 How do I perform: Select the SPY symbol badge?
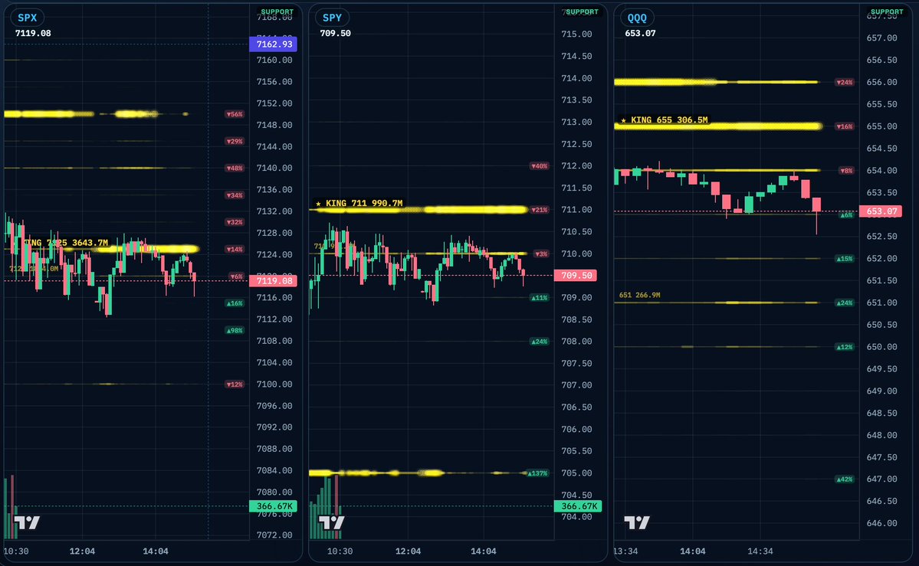(x=332, y=18)
